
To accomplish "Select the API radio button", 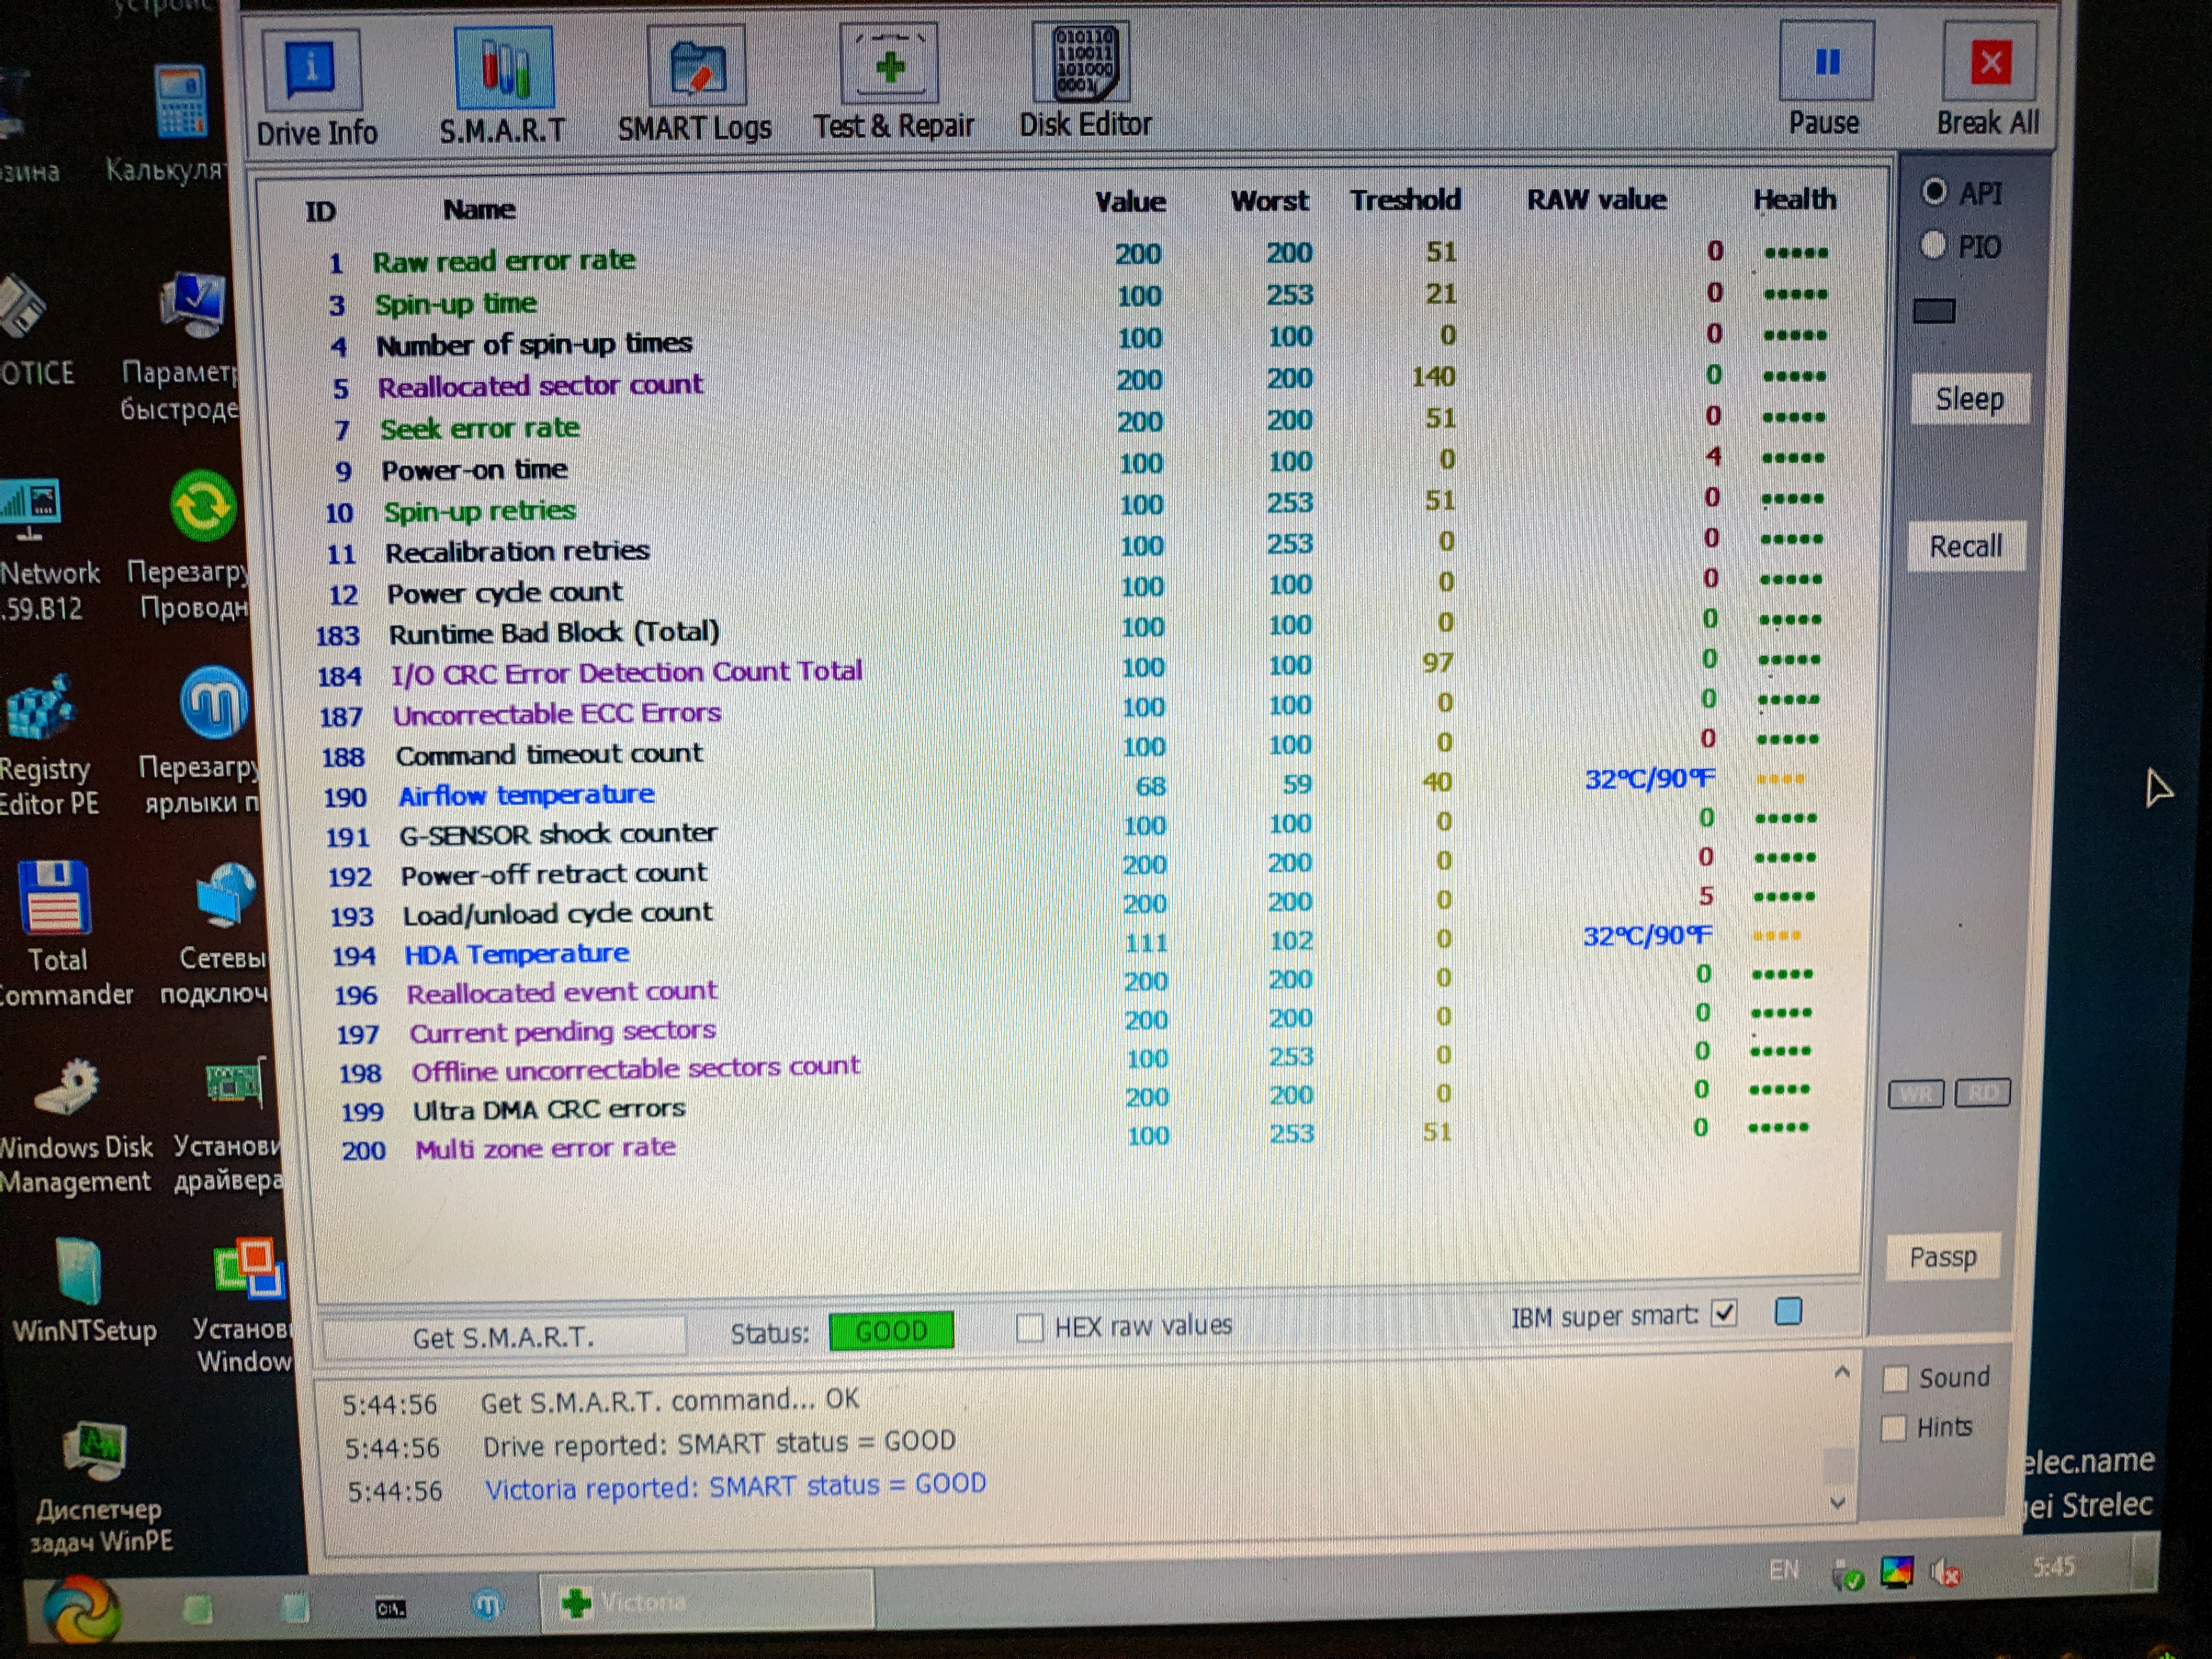I will (1935, 191).
